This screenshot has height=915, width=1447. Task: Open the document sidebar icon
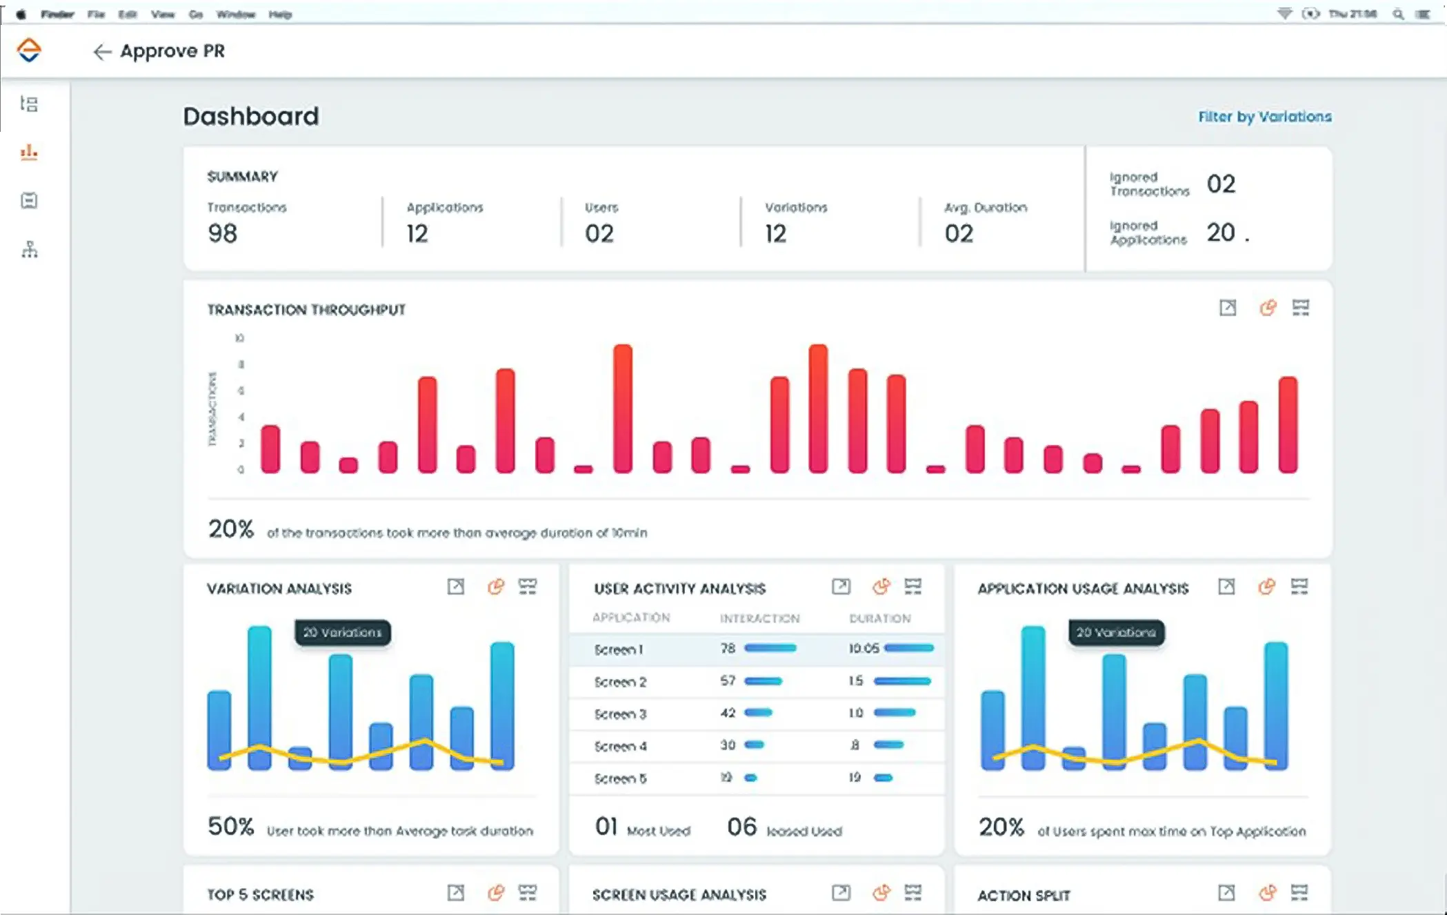click(29, 200)
